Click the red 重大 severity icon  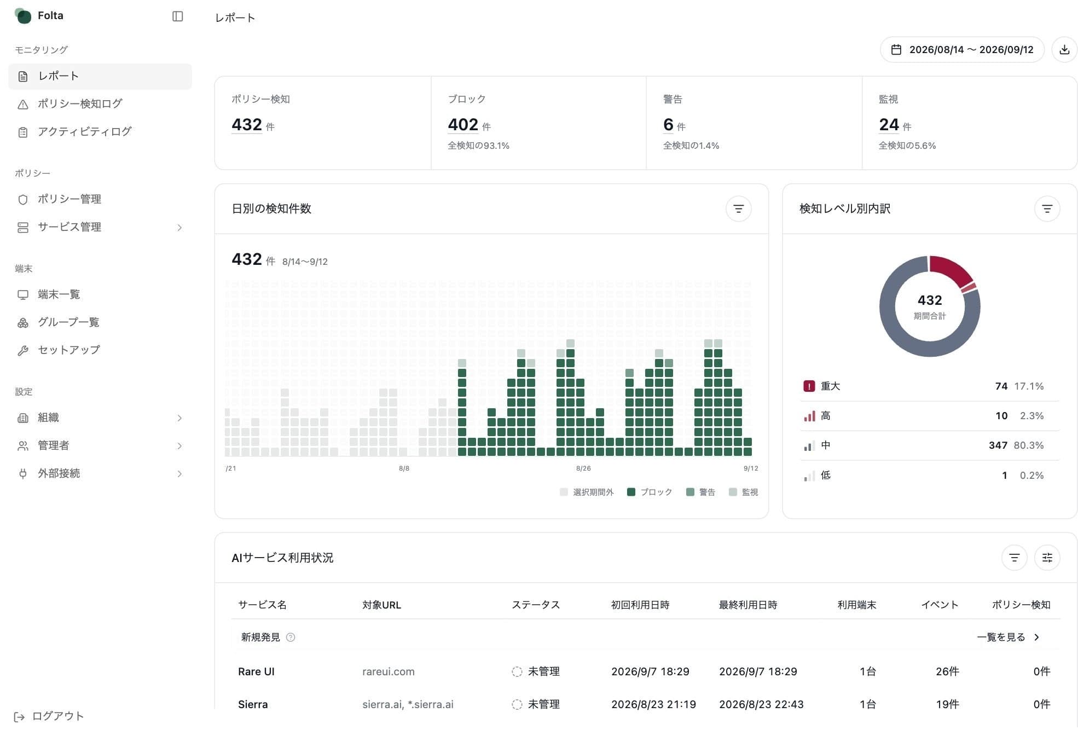click(x=809, y=386)
